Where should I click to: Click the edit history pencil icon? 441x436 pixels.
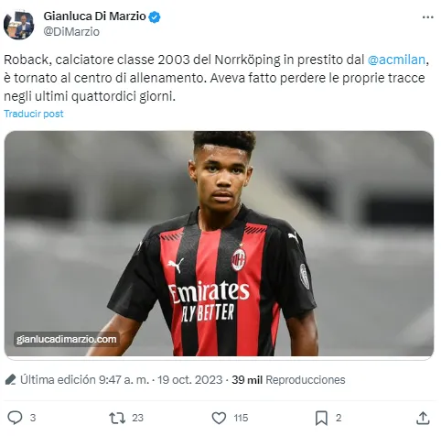point(11,379)
